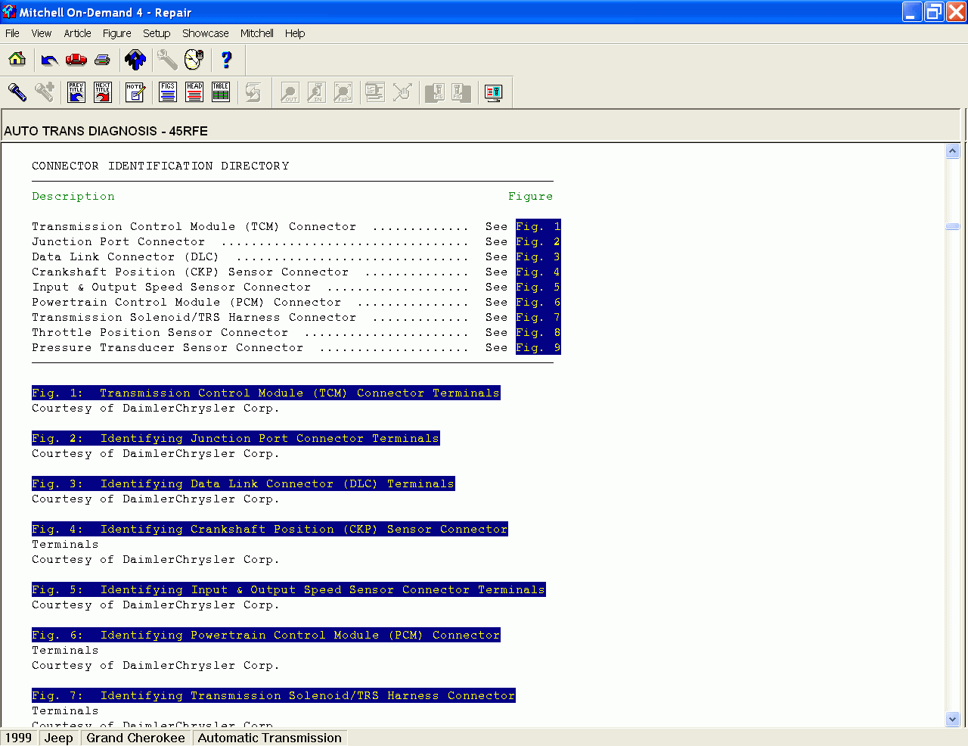Click the vertical scrollbar thumb
The image size is (968, 746).
953,226
